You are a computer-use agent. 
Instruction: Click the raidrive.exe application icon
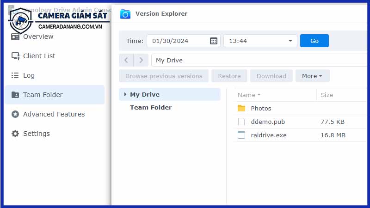241,135
